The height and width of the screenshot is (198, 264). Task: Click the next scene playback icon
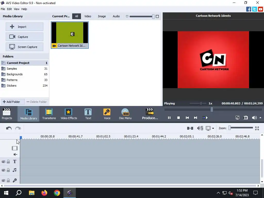click(205, 118)
